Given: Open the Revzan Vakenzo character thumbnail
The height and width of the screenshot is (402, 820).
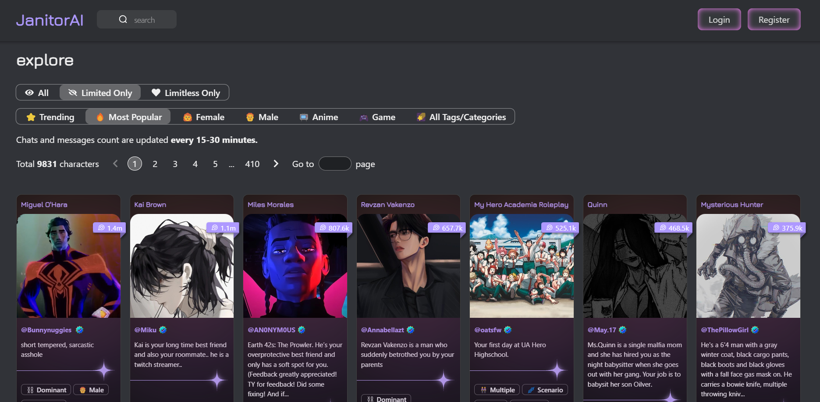Looking at the screenshot, I should (x=408, y=266).
